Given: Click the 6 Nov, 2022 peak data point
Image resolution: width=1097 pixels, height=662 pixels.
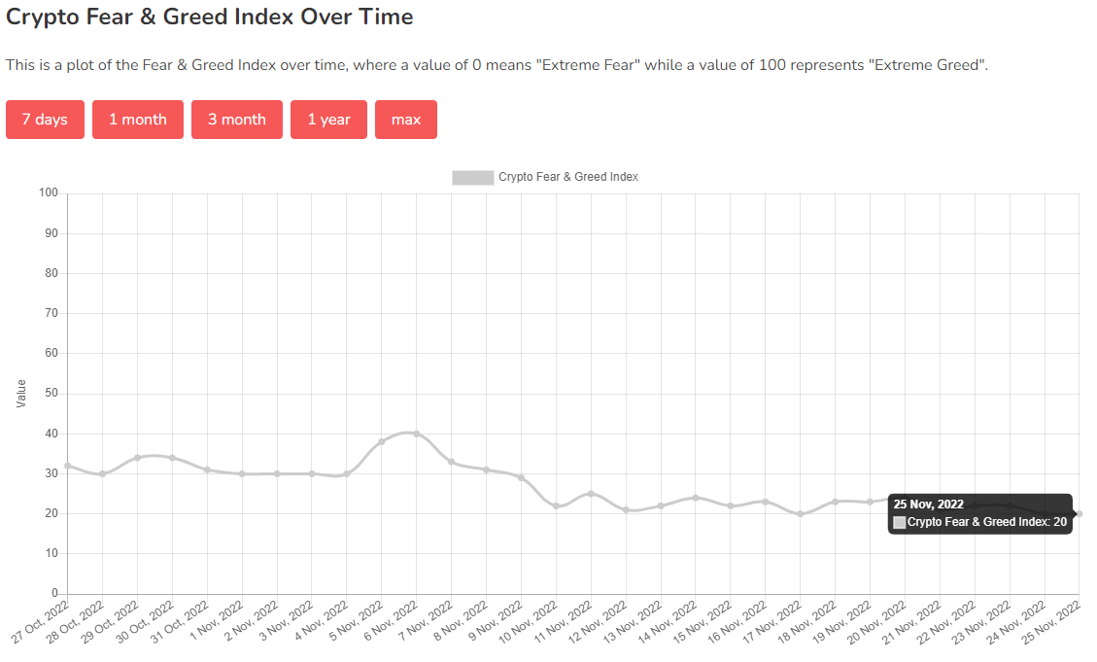Looking at the screenshot, I should (417, 434).
